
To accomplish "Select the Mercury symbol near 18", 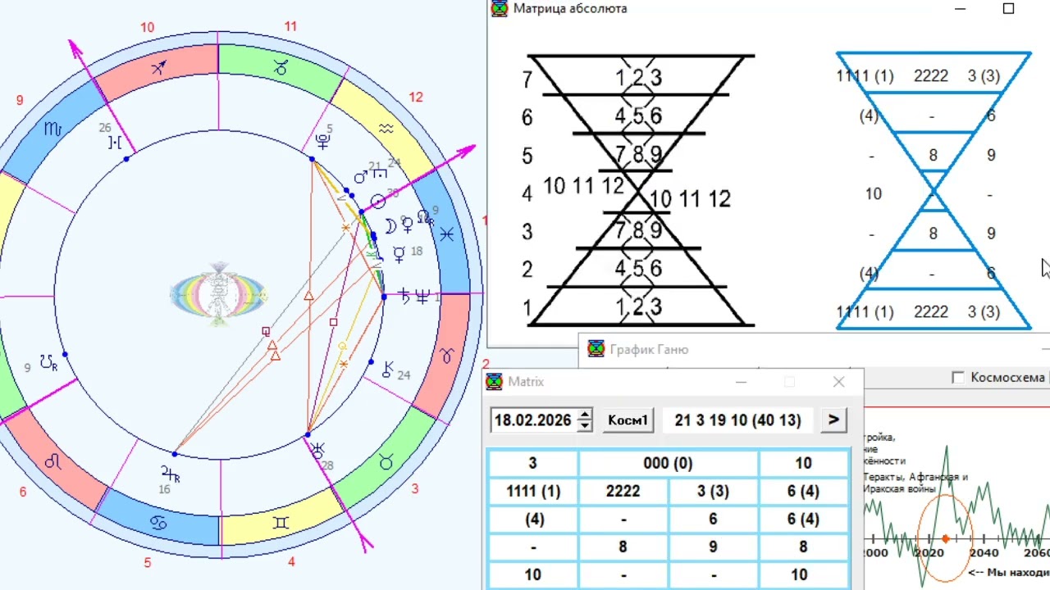I will pos(399,254).
